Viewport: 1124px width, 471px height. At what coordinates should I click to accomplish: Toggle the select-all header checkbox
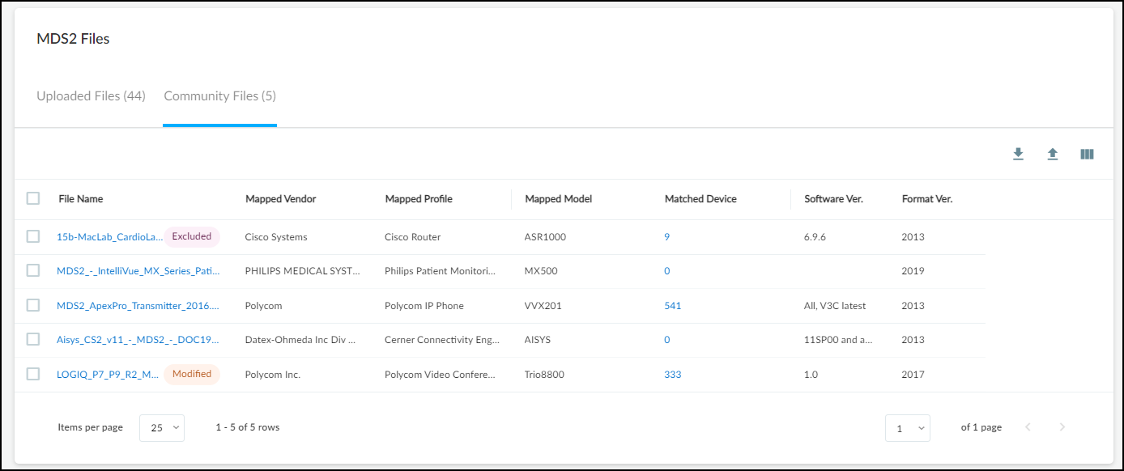point(33,198)
